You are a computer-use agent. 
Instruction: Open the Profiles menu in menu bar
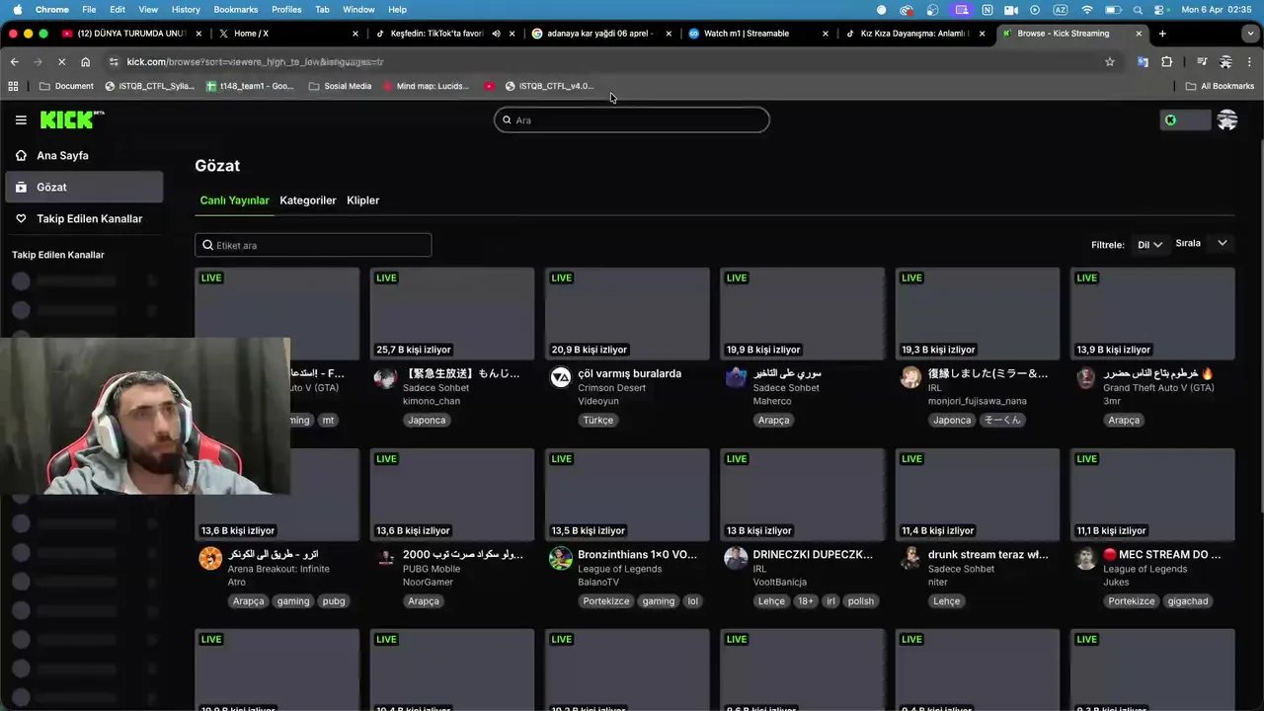tap(286, 10)
